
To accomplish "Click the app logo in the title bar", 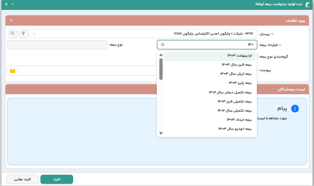I will [308, 4].
